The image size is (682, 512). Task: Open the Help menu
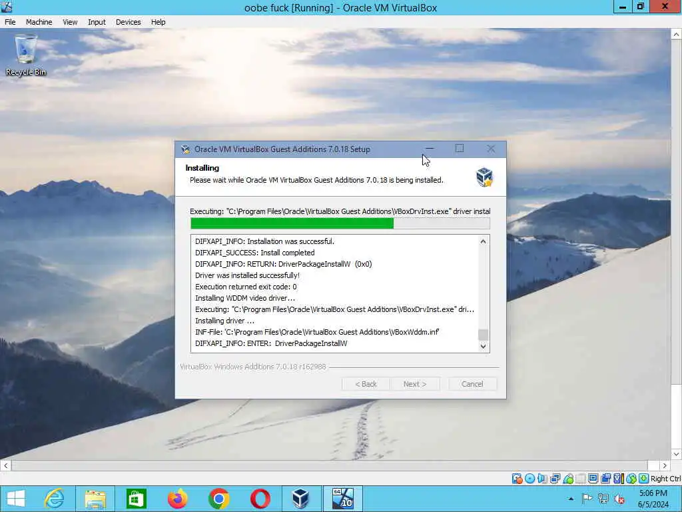click(158, 22)
